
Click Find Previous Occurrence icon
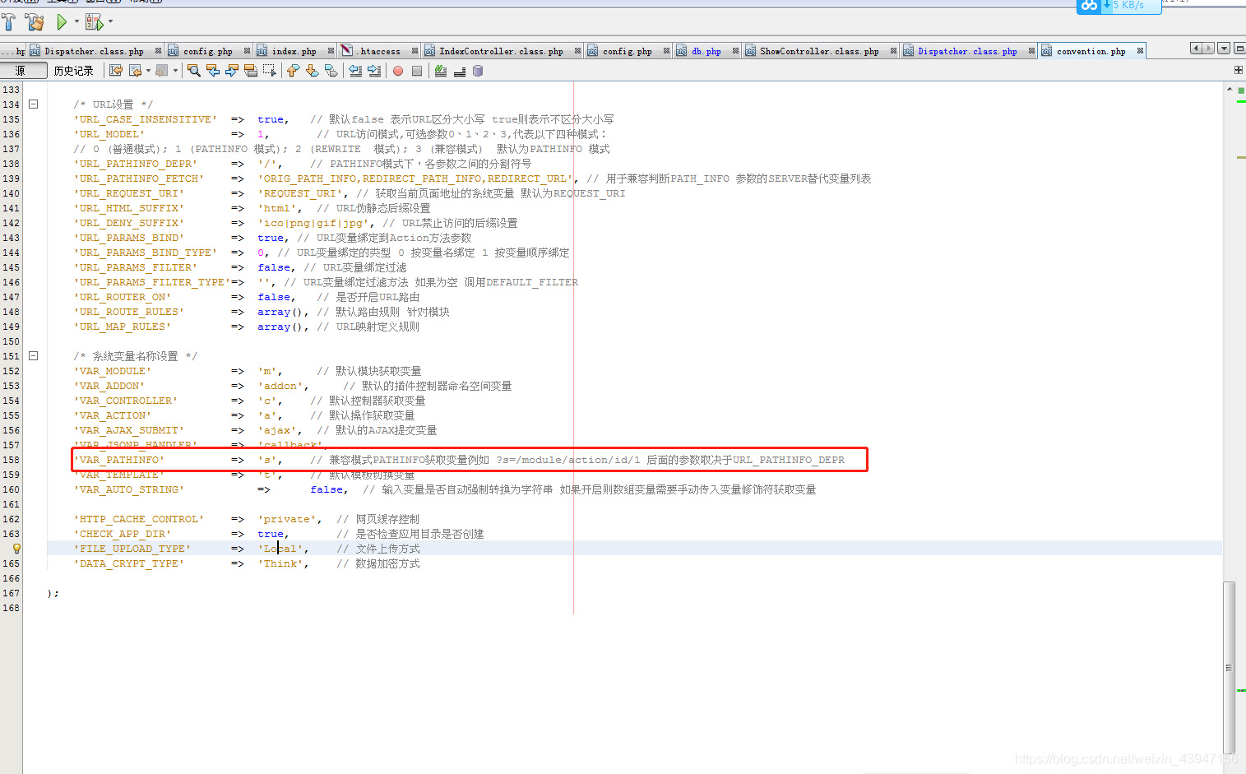pyautogui.click(x=213, y=71)
